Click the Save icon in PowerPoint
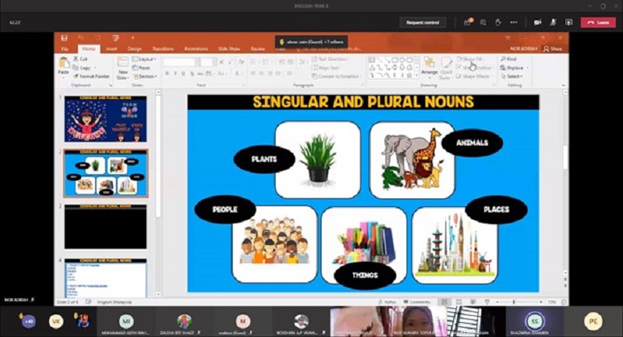The height and width of the screenshot is (337, 623). tap(64, 37)
